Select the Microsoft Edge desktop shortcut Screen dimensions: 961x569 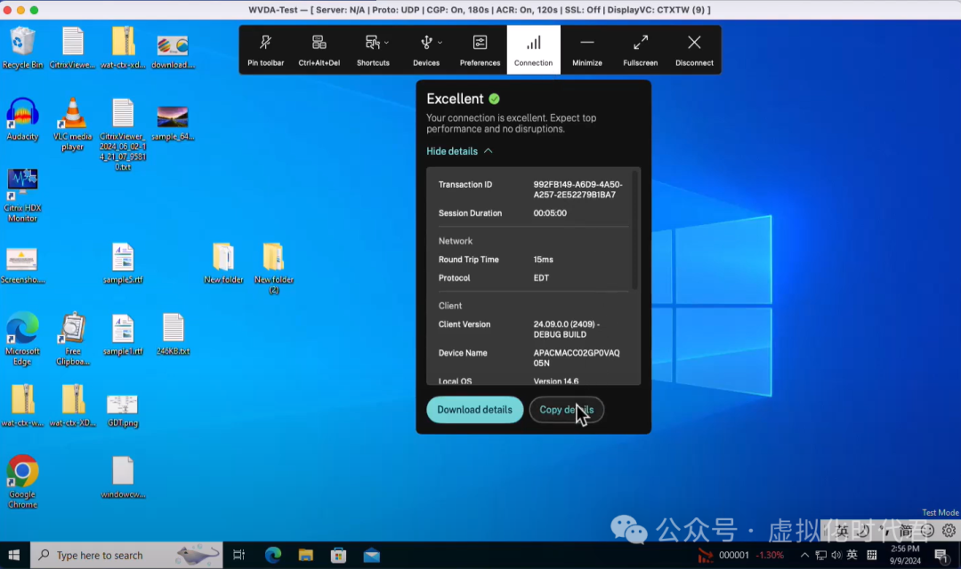22,339
